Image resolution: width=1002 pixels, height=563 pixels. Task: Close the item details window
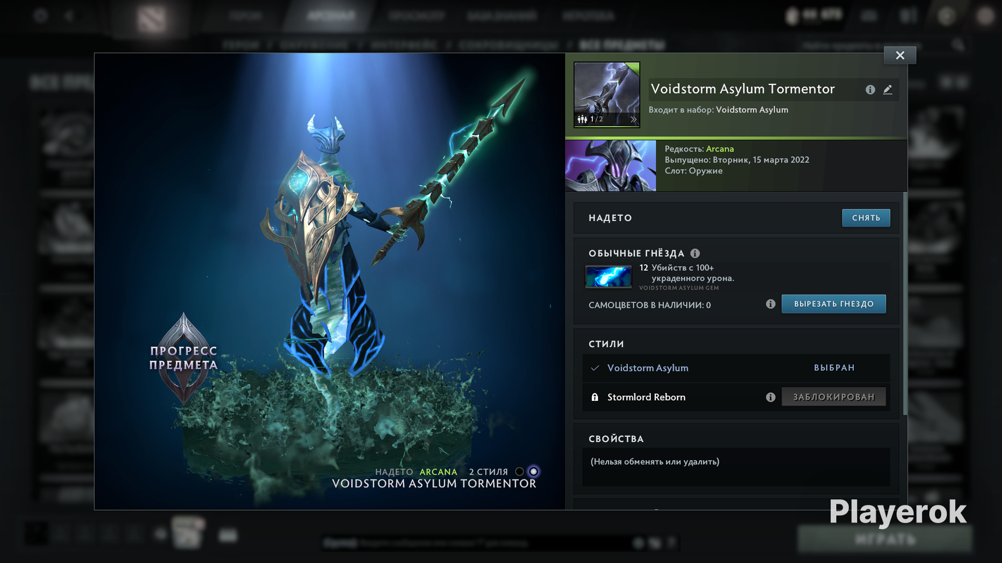(x=899, y=55)
